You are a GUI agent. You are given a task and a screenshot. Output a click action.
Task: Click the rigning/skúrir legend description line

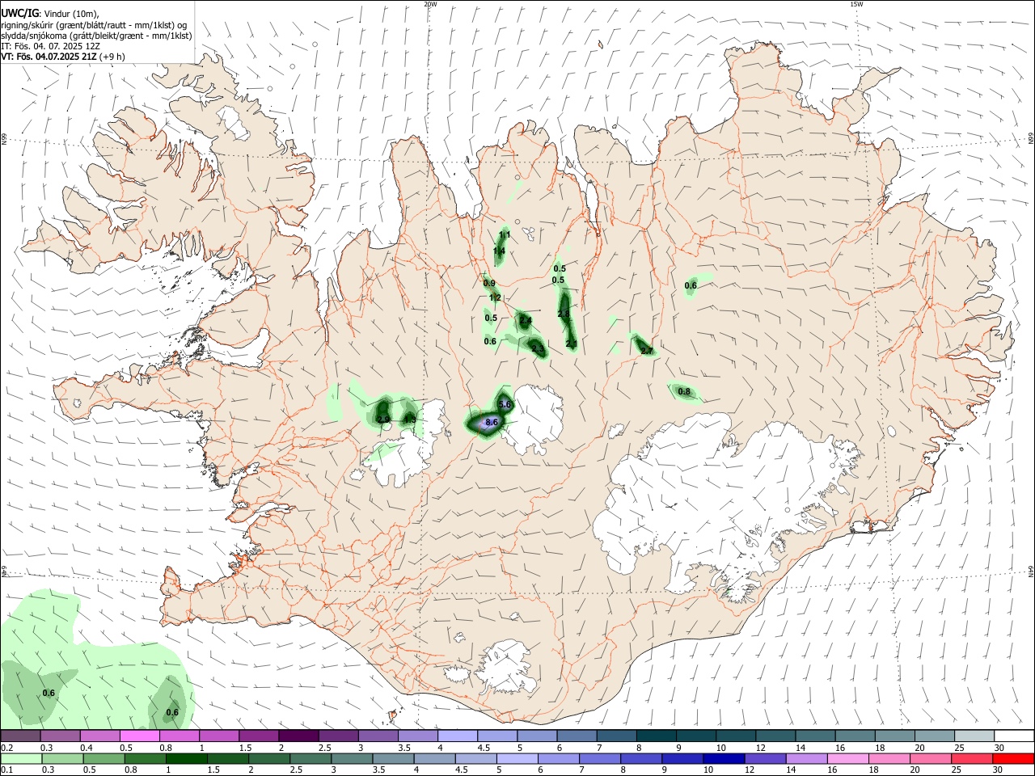click(94, 24)
